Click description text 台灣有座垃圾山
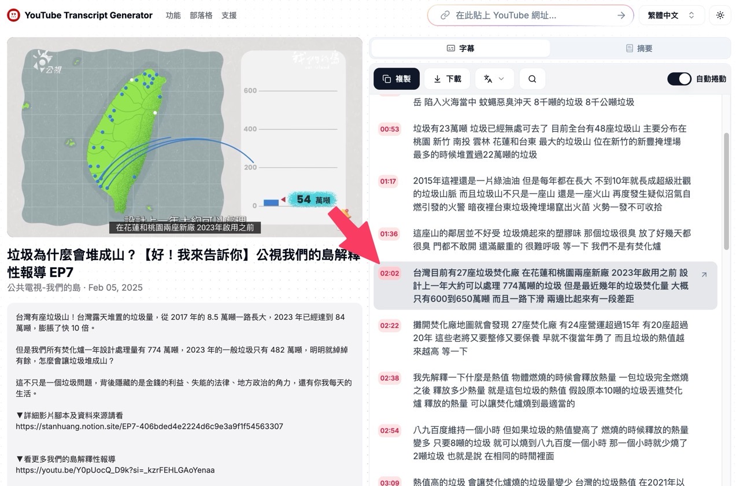The height and width of the screenshot is (486, 740). (180, 322)
